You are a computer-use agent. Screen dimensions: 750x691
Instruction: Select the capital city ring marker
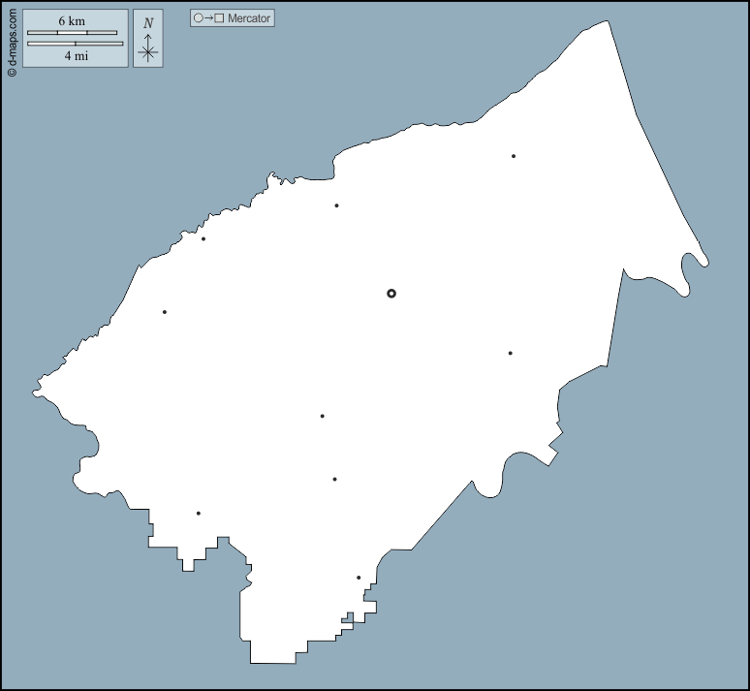pyautogui.click(x=391, y=293)
